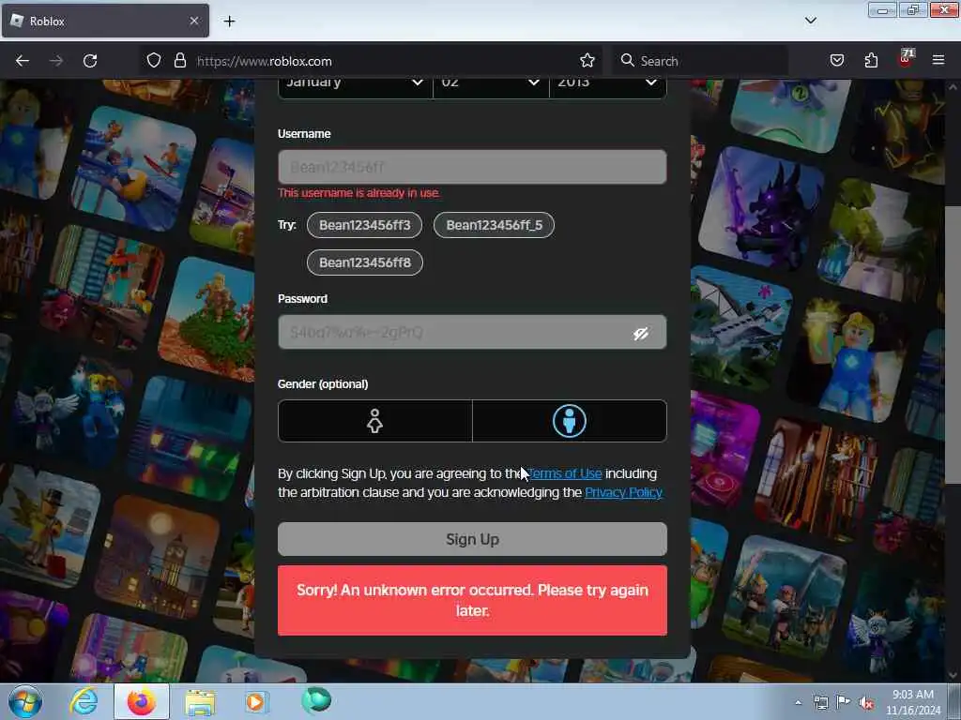Reload the current page

(90, 61)
